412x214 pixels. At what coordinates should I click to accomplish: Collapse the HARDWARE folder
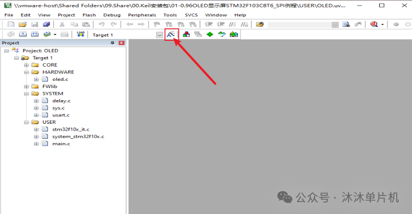tap(26, 72)
